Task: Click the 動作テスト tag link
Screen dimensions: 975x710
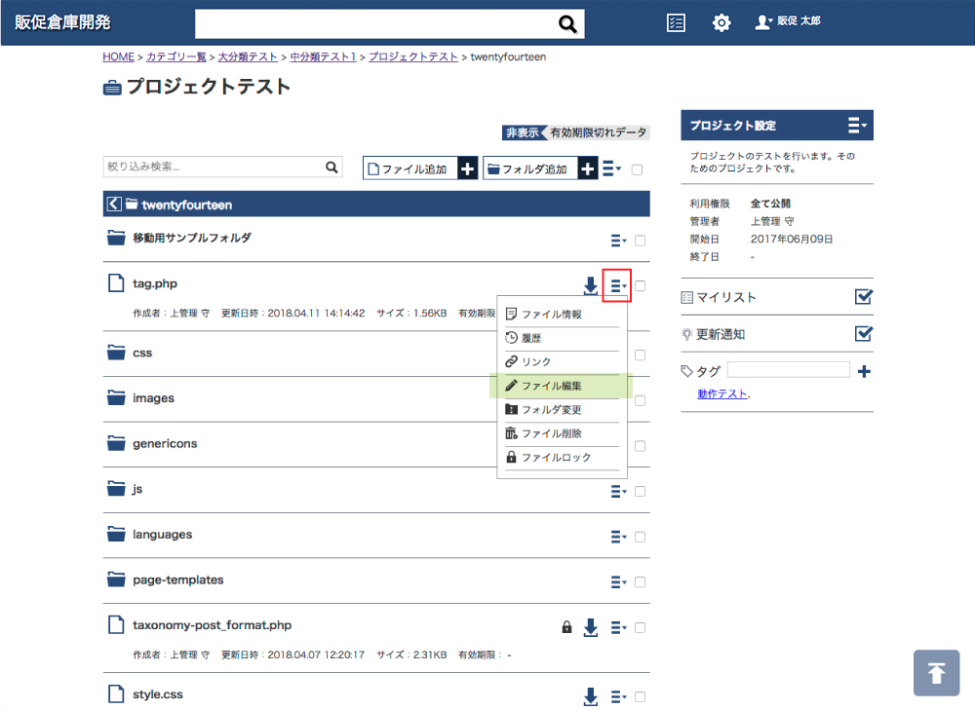Action: [721, 393]
